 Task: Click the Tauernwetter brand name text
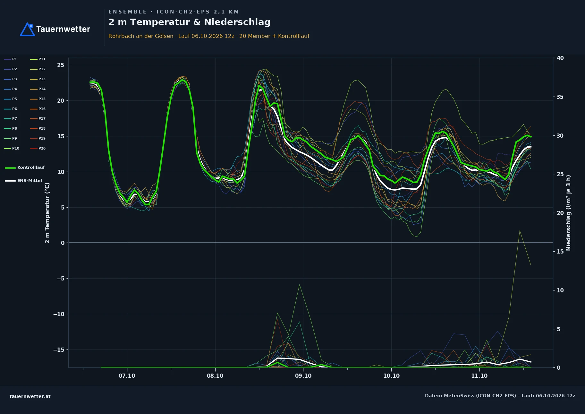coord(63,29)
